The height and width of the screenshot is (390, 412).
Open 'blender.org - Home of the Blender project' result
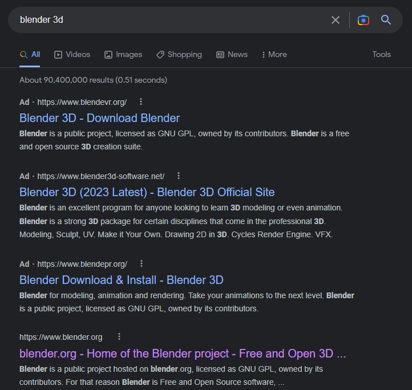[183, 354]
